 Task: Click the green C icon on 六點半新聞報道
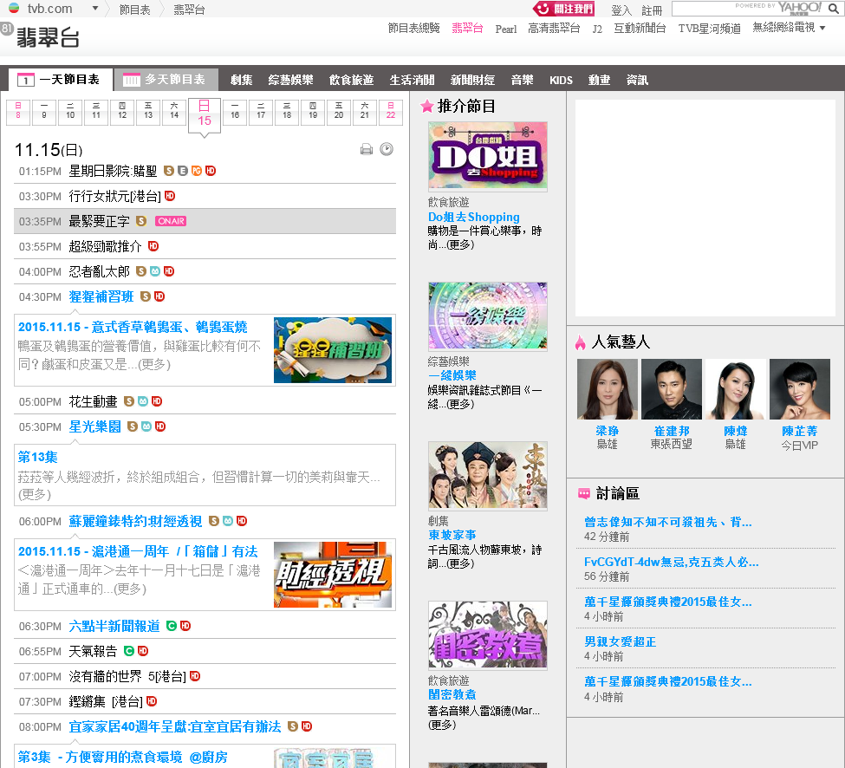172,626
